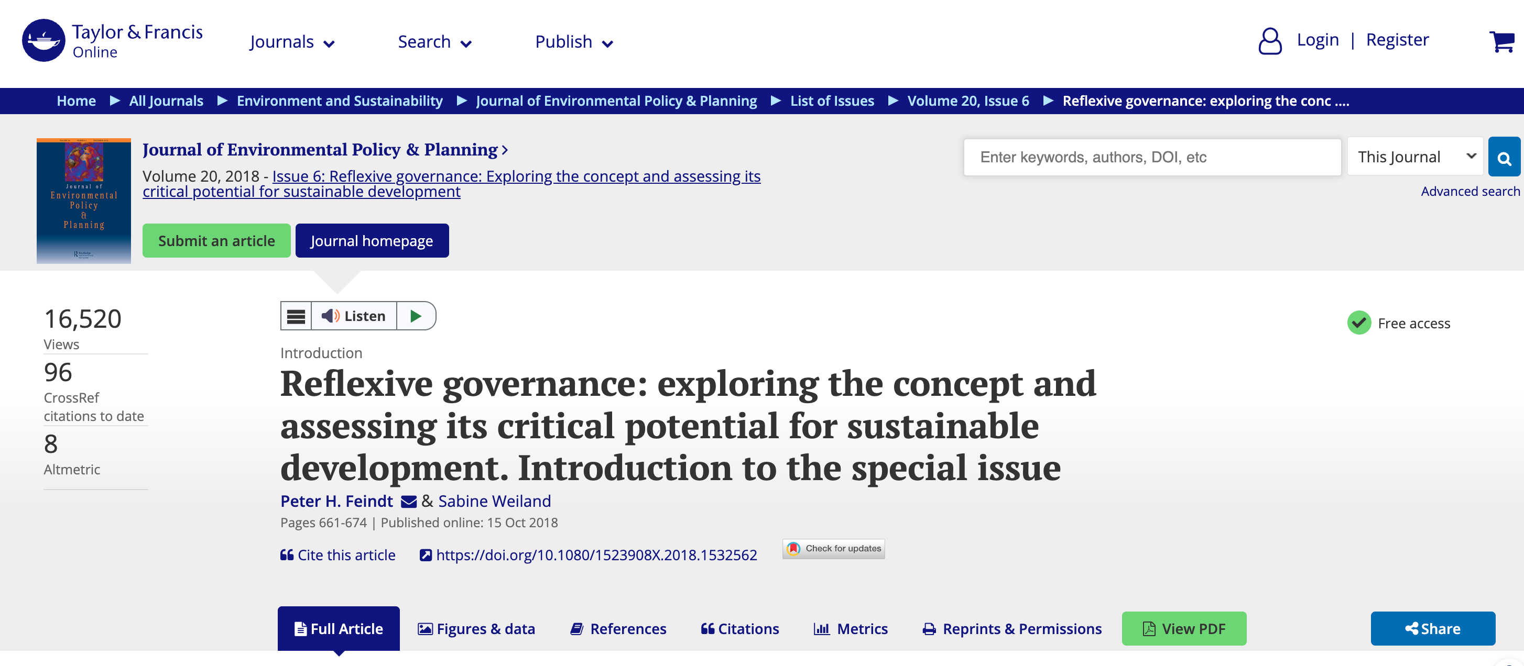Open the Metrics tab
The height and width of the screenshot is (666, 1524).
coord(851,629)
